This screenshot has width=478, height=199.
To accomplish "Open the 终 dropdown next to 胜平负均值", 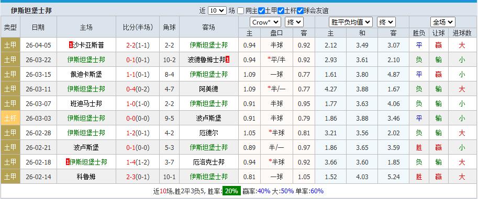I will pos(386,22).
